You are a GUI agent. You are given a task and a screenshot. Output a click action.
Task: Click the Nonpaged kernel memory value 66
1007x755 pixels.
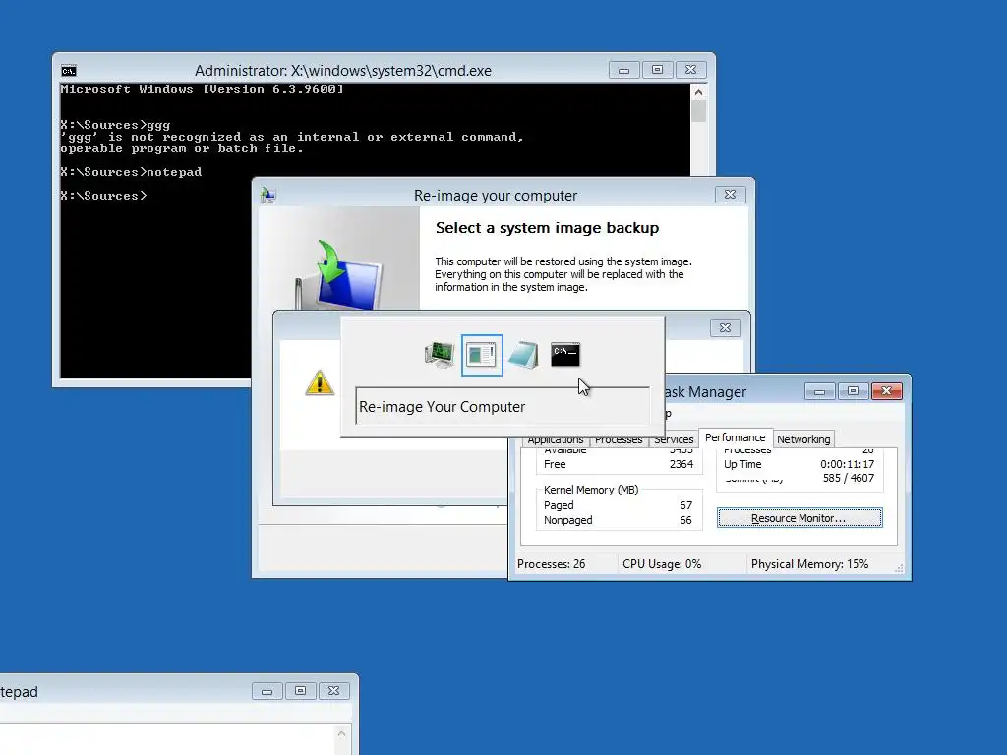click(685, 521)
